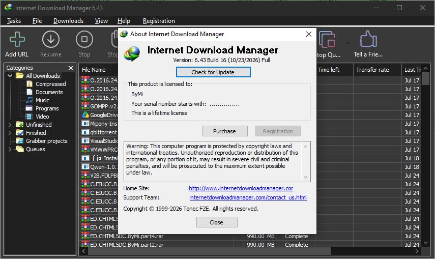
Task: Open the Unfinished category
Action: [x=39, y=125]
